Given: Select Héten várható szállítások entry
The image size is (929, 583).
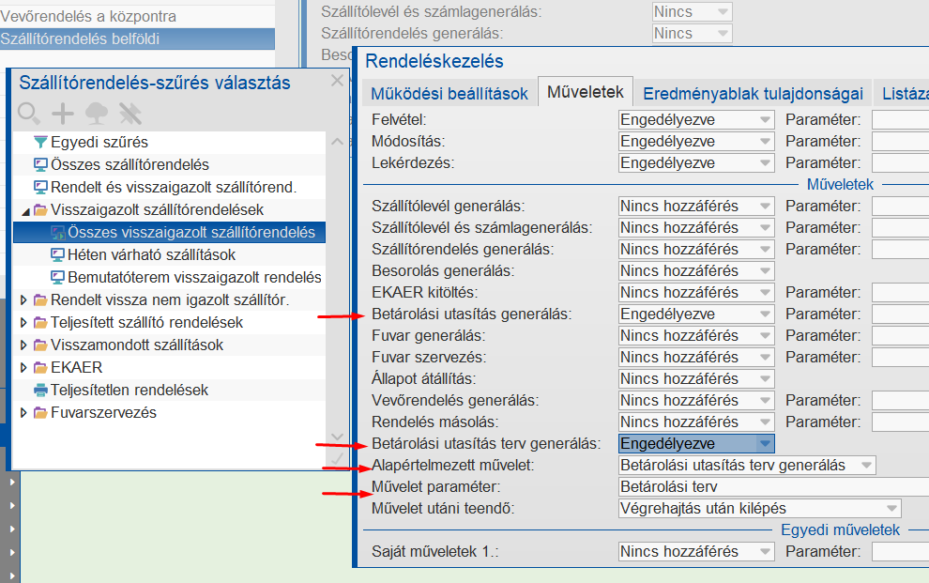Looking at the screenshot, I should click(x=170, y=254).
